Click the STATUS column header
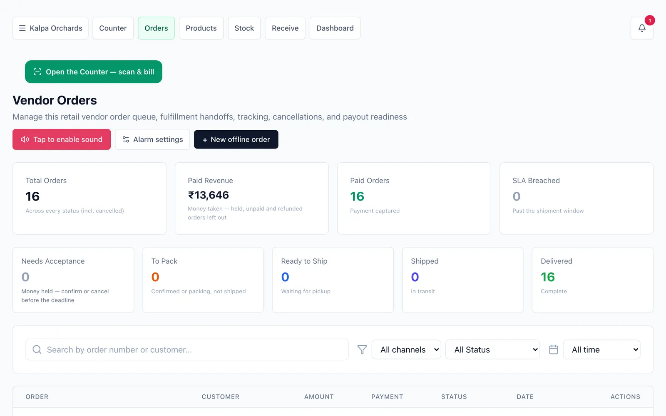The image size is (666, 416). (454, 397)
